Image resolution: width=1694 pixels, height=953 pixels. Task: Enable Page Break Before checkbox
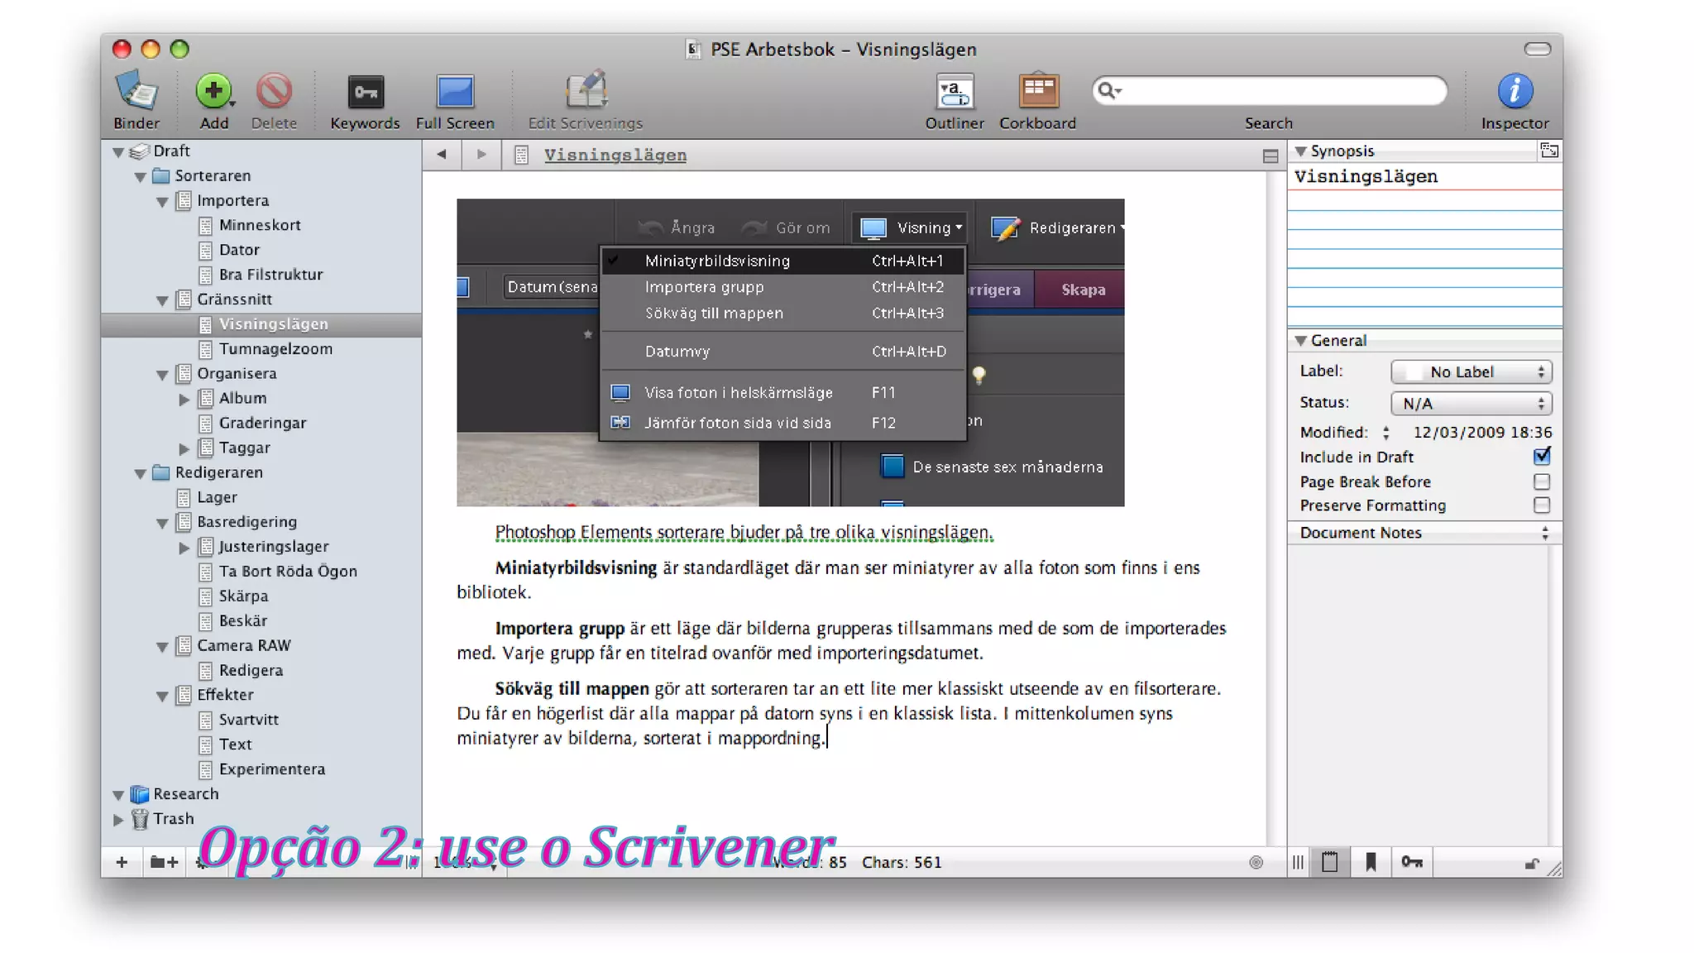1542,481
